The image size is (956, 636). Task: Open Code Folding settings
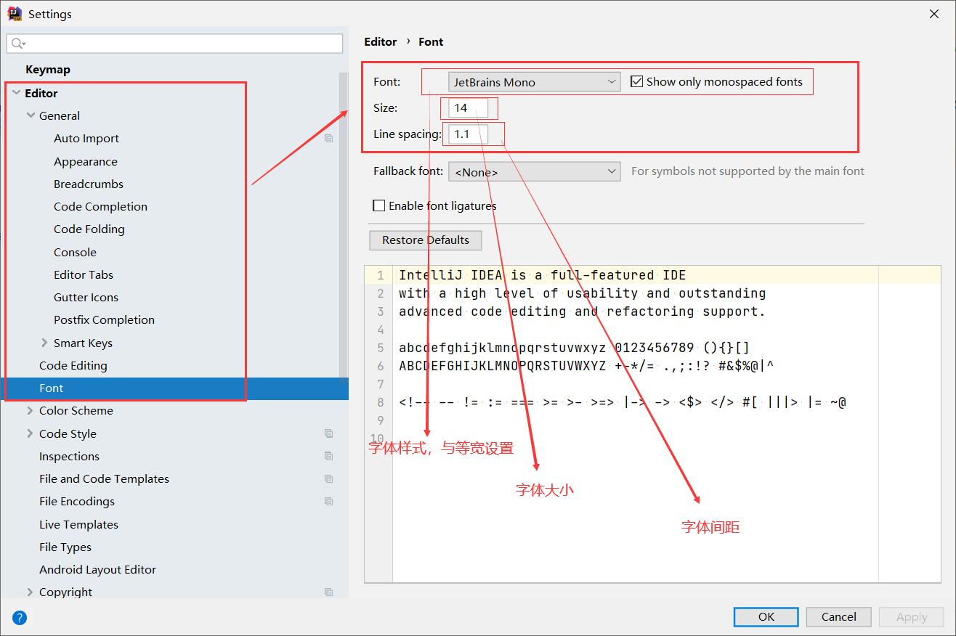89,229
